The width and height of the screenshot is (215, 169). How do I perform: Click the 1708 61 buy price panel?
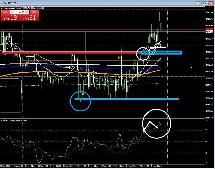pyautogui.click(x=30, y=18)
